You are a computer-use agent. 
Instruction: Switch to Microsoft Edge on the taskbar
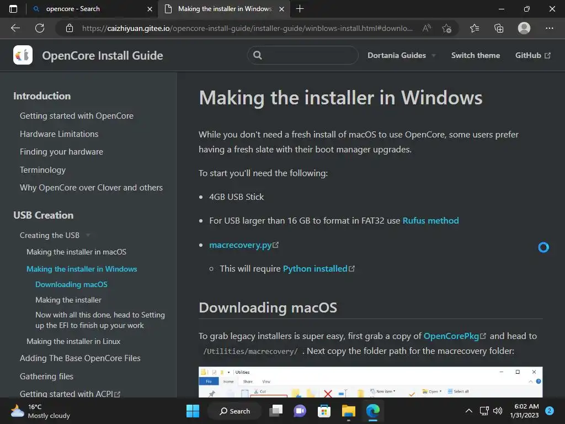(x=373, y=411)
